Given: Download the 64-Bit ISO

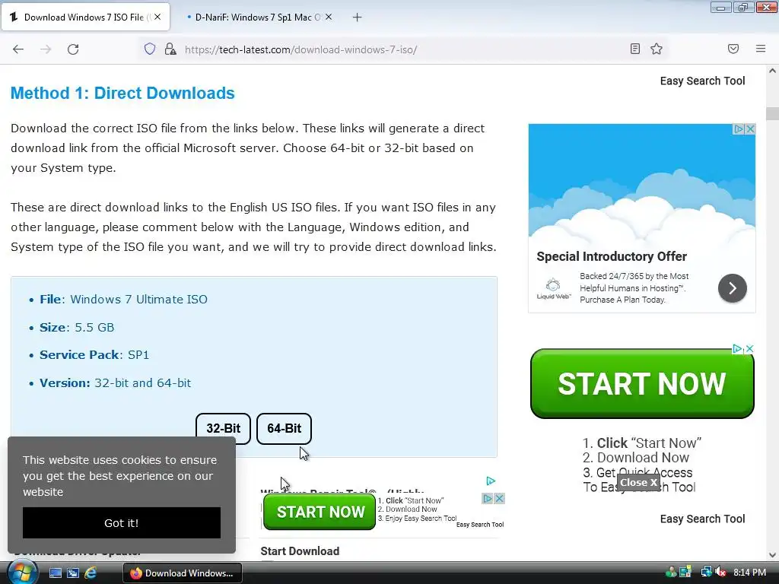Looking at the screenshot, I should click(x=285, y=428).
